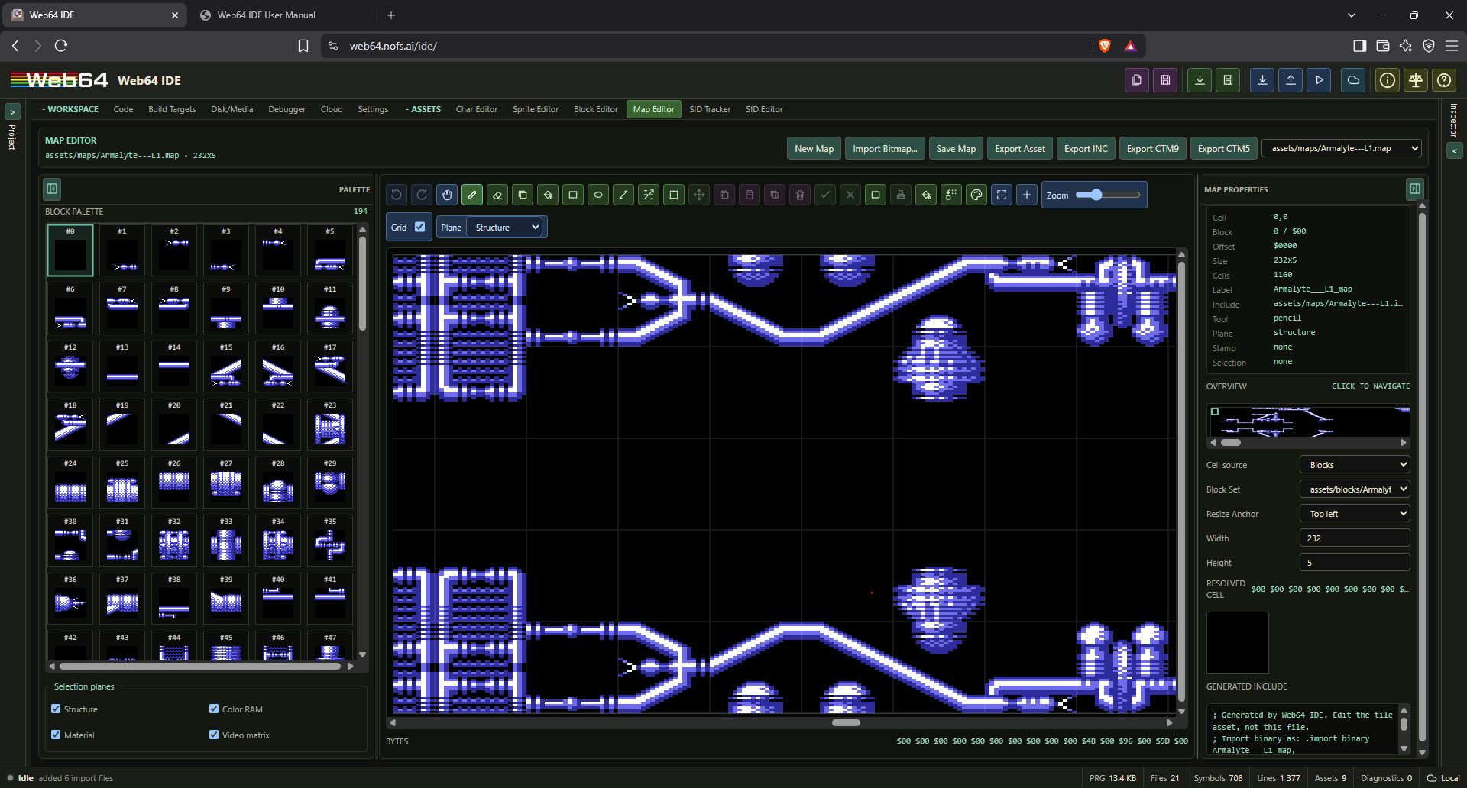The image size is (1467, 788).
Task: Open the color palette tool icon
Action: pyautogui.click(x=976, y=195)
